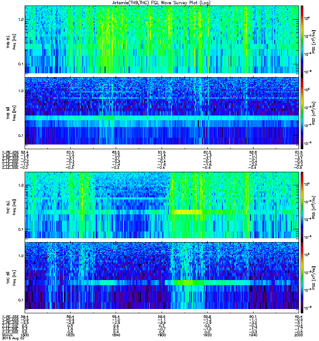
Task: Click the THC B∥ panel color bar
Action: (x=302, y=278)
